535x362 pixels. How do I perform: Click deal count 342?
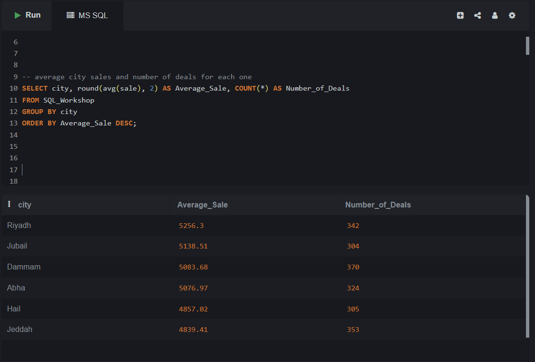353,226
